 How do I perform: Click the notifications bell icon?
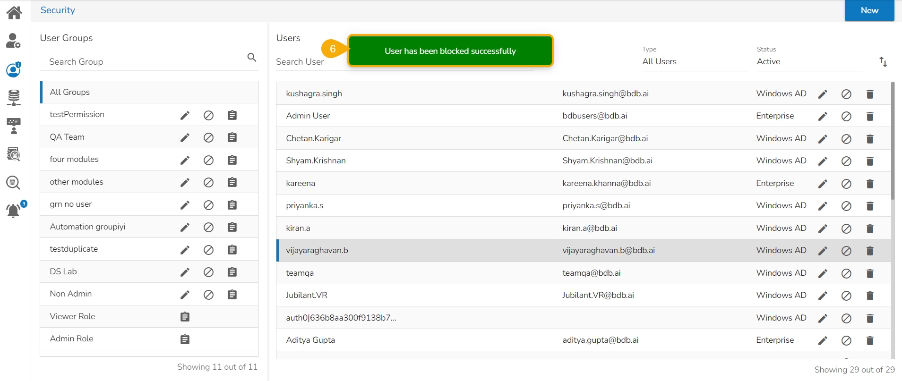point(14,211)
